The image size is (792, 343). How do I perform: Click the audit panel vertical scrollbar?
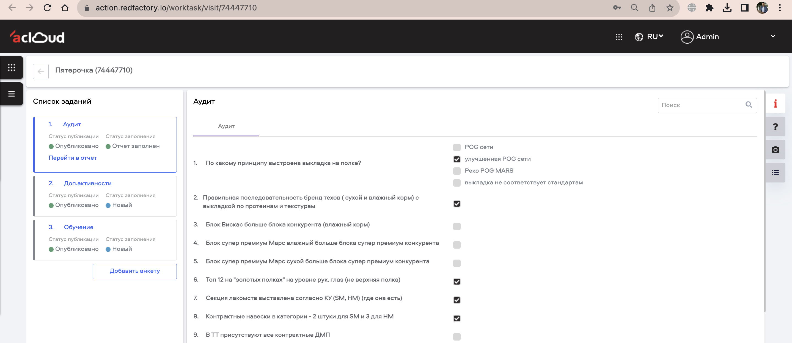coord(764,201)
